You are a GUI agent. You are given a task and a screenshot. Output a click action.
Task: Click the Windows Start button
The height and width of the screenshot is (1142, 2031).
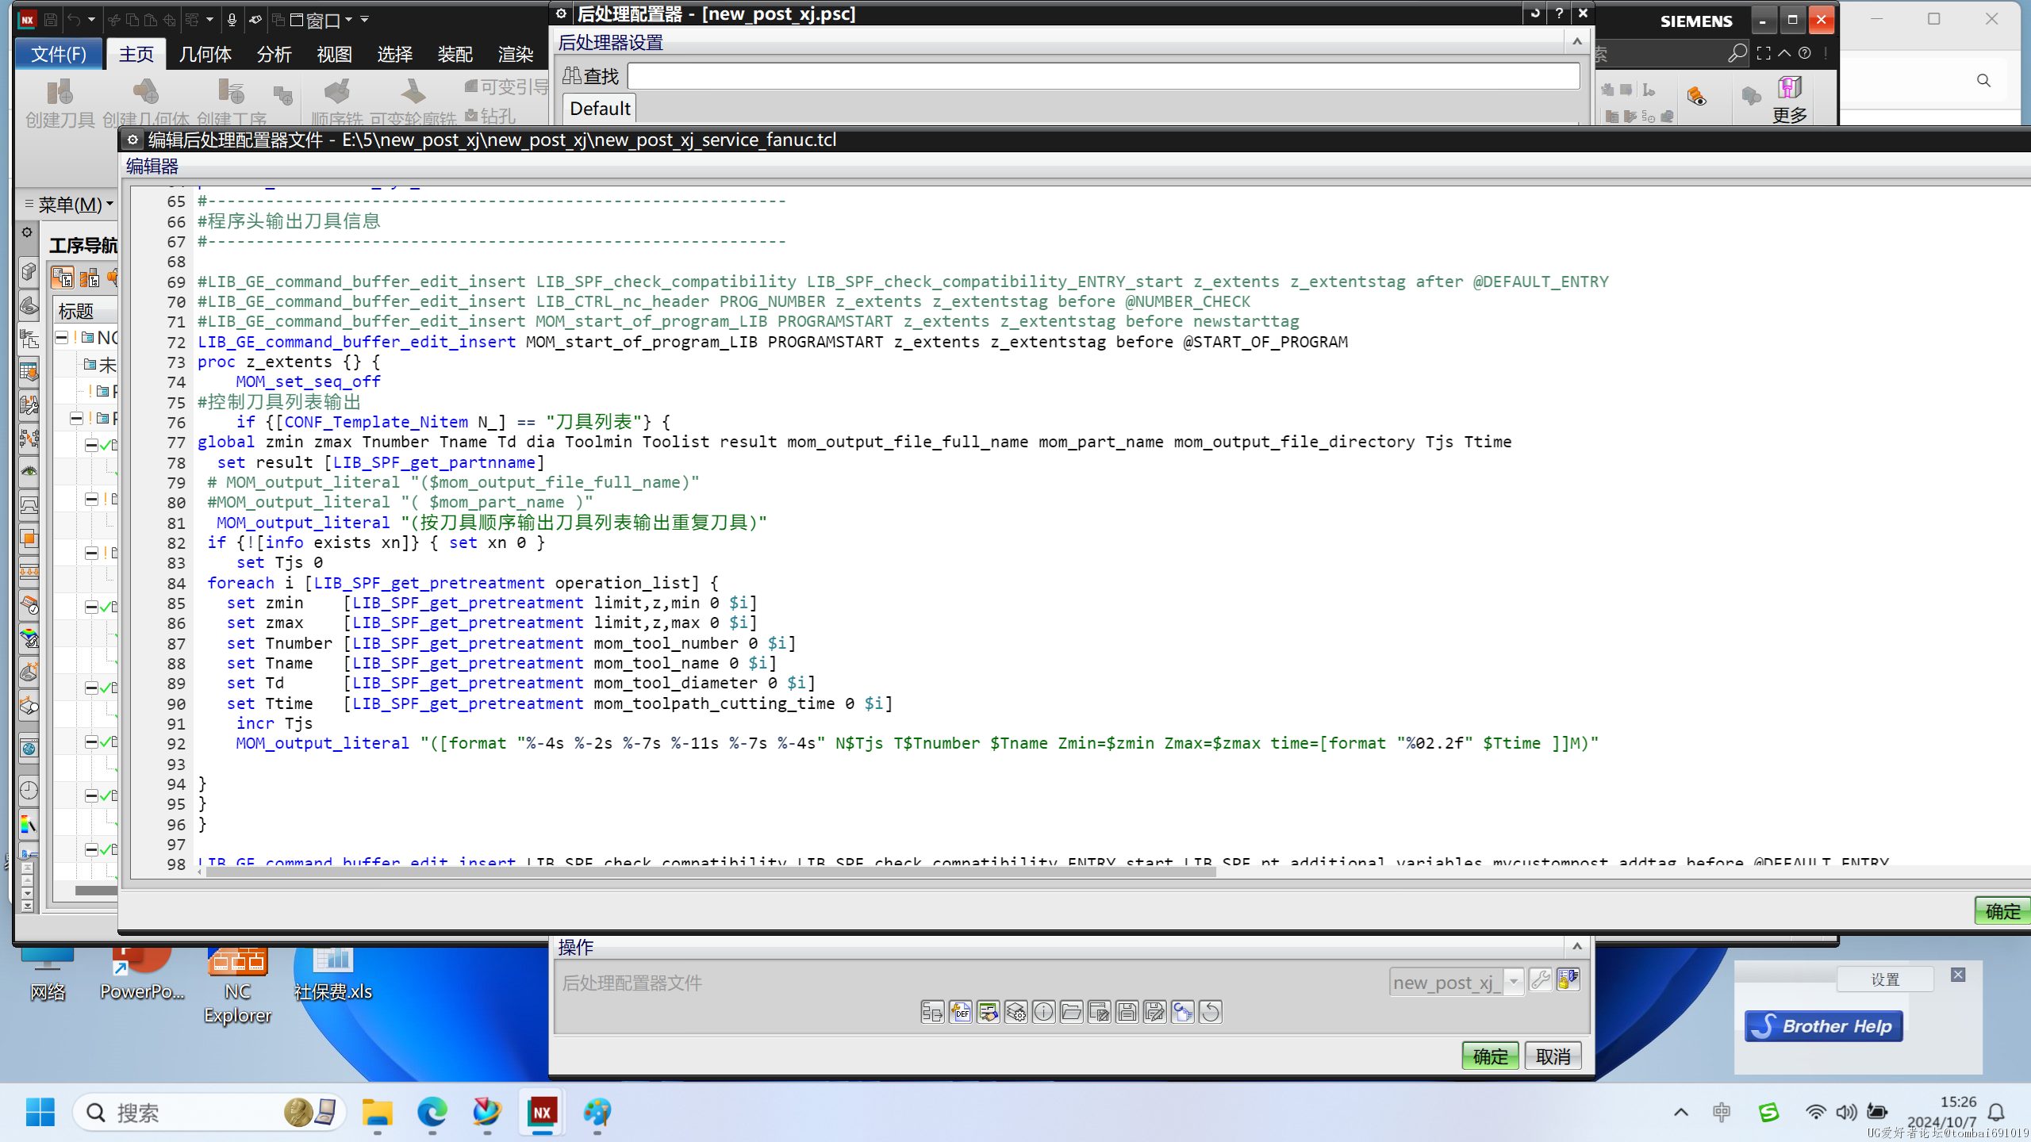(40, 1112)
